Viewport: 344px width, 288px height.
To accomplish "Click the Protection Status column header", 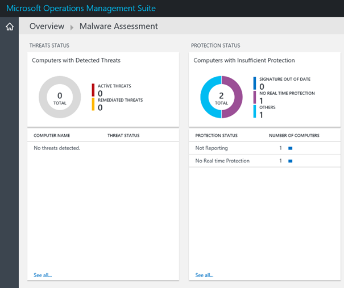I will pyautogui.click(x=216, y=135).
